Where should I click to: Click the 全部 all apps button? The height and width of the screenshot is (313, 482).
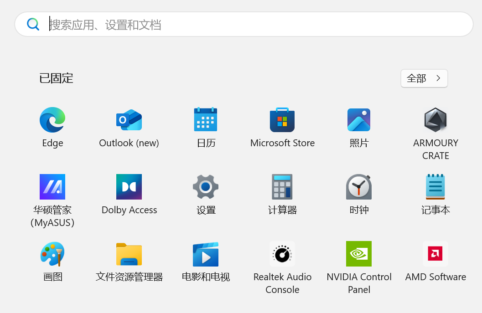pos(424,78)
